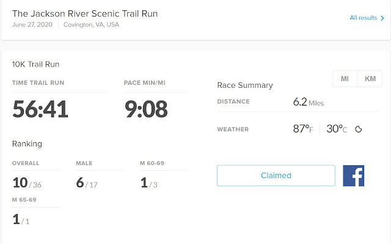Click the 9:08 pace value

pos(145,109)
